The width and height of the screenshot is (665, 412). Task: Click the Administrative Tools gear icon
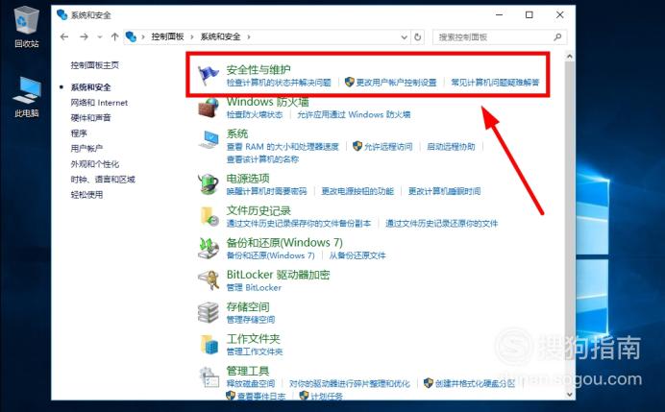[209, 377]
